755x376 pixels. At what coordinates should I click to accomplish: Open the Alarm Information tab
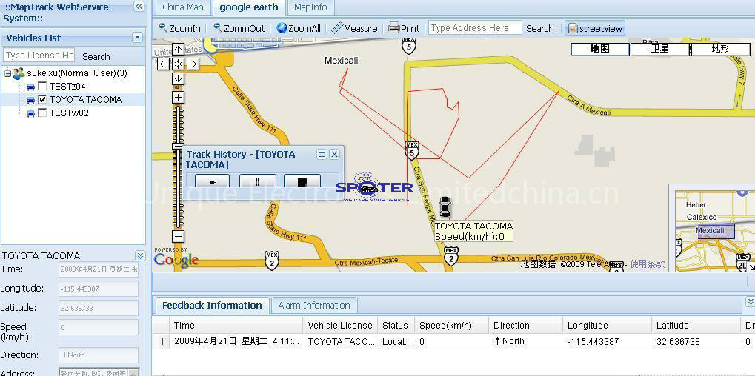pyautogui.click(x=314, y=305)
